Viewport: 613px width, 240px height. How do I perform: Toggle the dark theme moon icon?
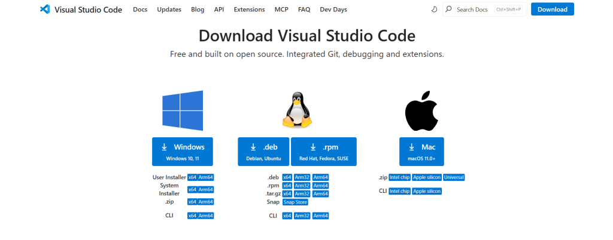[x=434, y=10]
